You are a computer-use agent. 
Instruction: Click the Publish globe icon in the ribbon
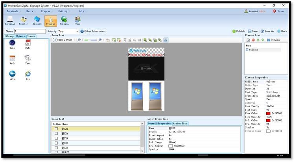(x=64, y=20)
